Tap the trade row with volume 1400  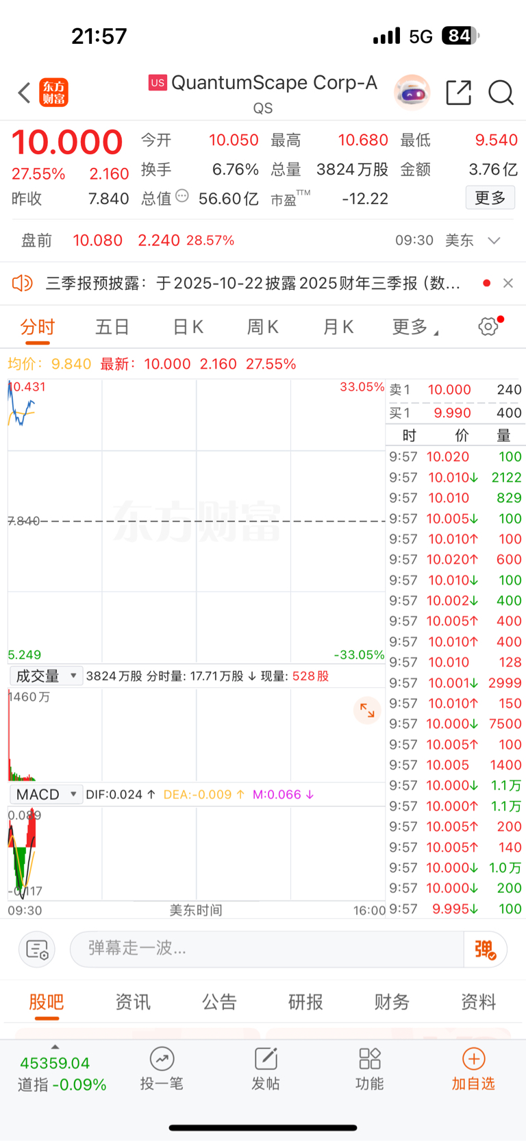[x=455, y=765]
